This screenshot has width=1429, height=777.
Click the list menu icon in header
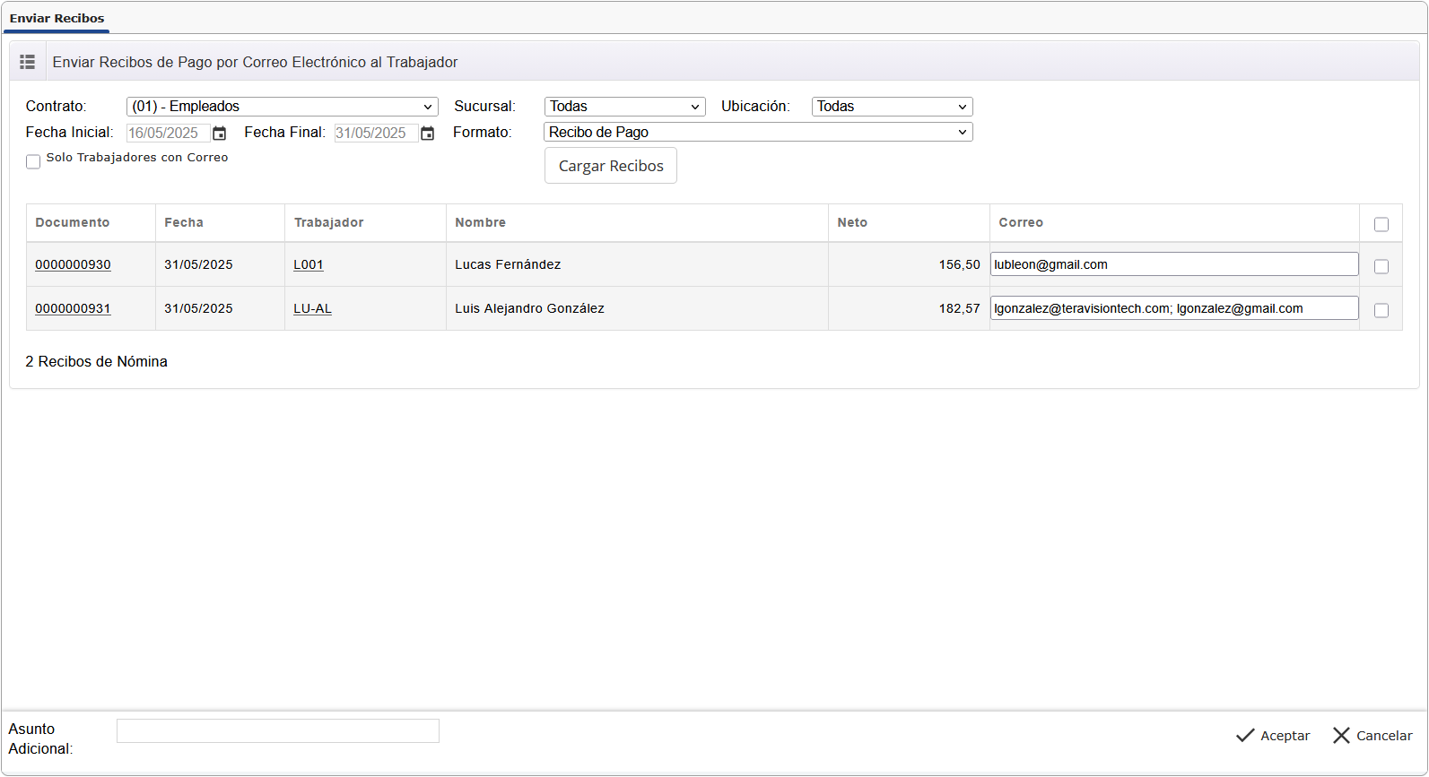coord(28,62)
